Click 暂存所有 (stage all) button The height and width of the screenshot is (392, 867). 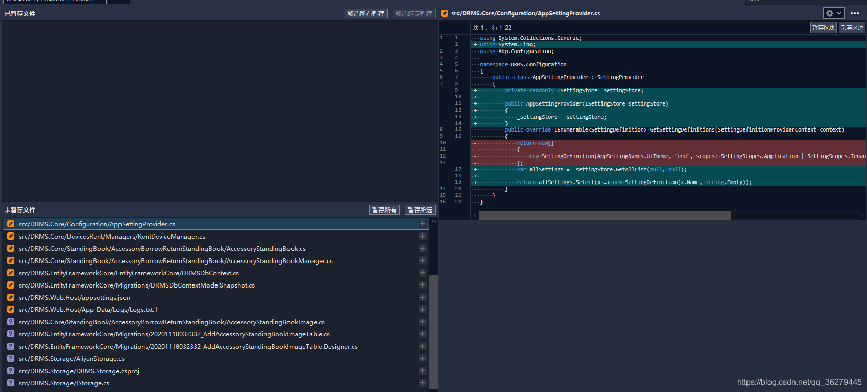[384, 210]
